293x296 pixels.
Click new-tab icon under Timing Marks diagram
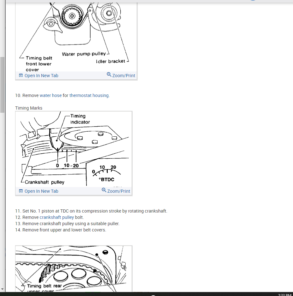[21, 191]
